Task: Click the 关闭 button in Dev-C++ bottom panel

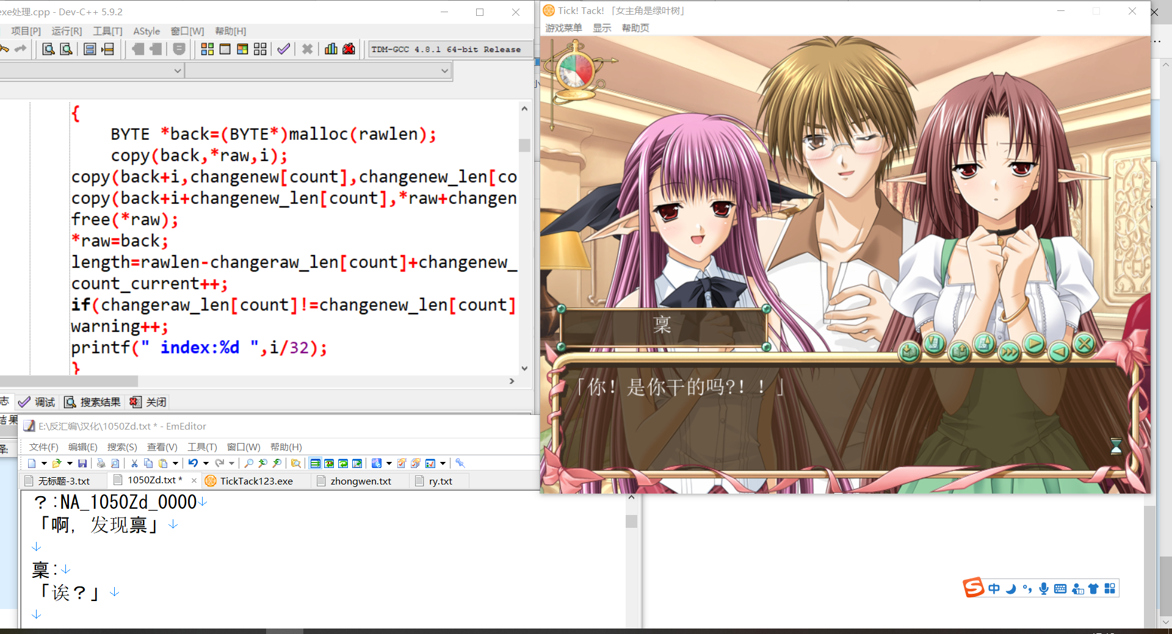Action: [x=148, y=402]
